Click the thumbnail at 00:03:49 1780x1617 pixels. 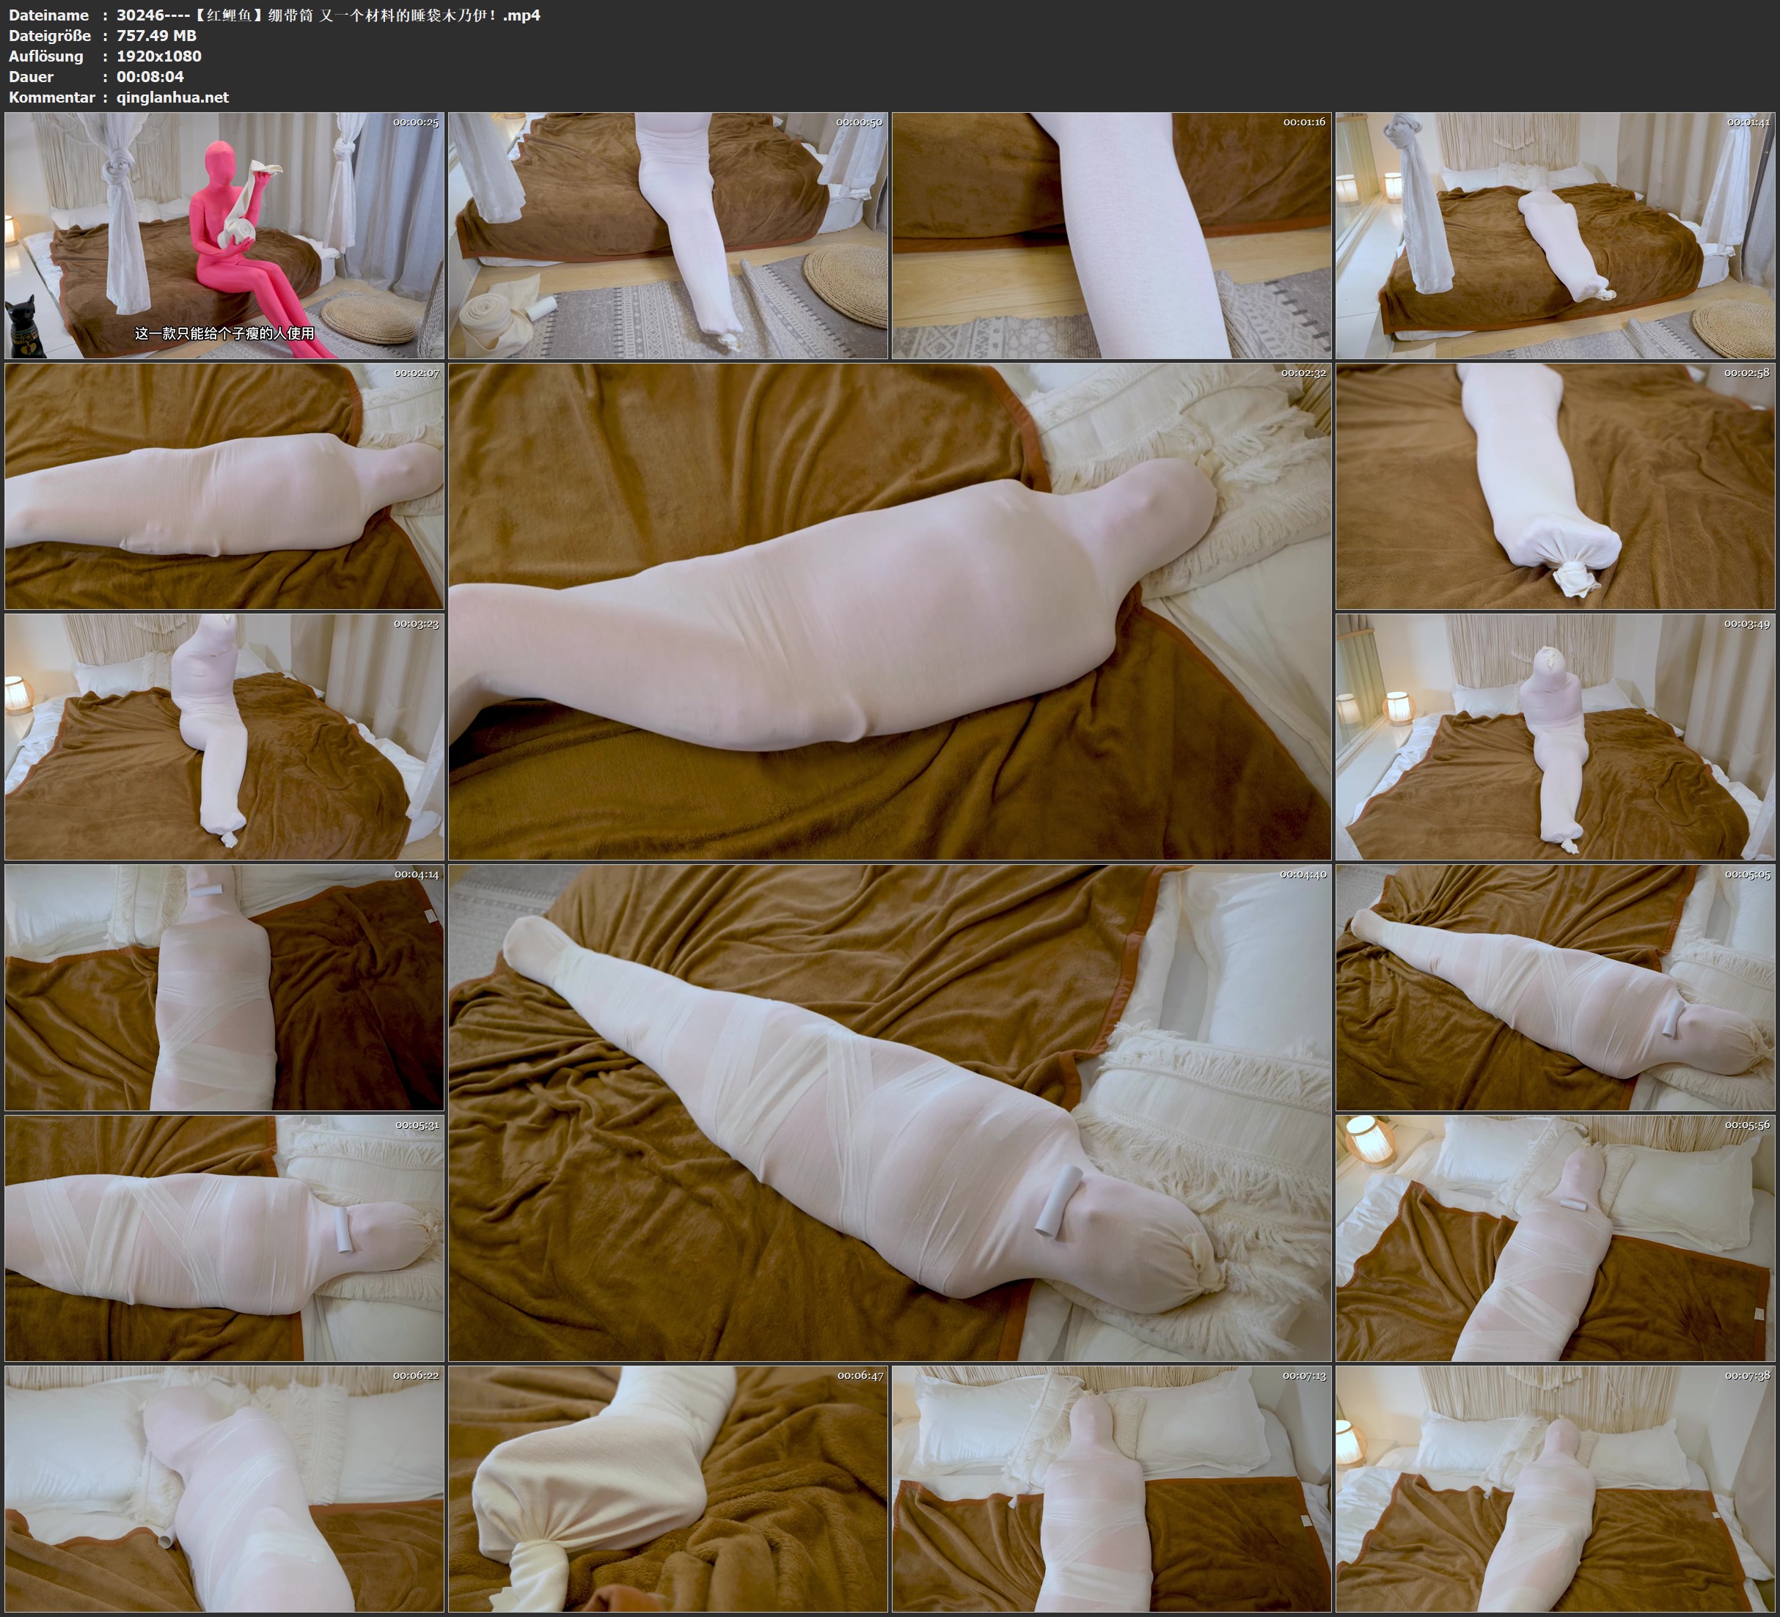tap(1555, 736)
